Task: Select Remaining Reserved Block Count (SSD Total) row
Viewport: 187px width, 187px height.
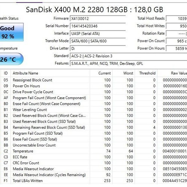Action: coord(94,128)
